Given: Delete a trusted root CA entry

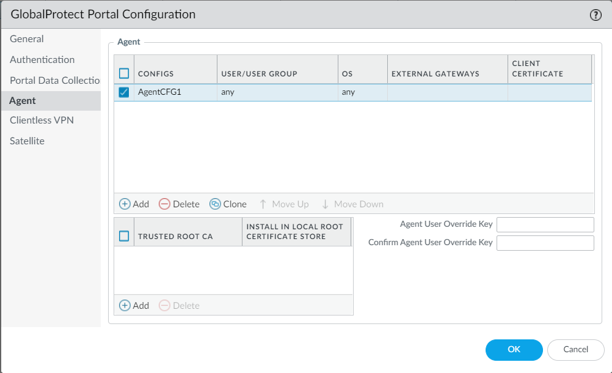Looking at the screenshot, I should (179, 305).
